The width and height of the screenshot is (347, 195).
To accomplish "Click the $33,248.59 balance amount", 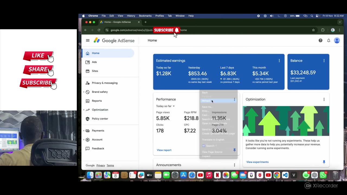I will click(303, 73).
